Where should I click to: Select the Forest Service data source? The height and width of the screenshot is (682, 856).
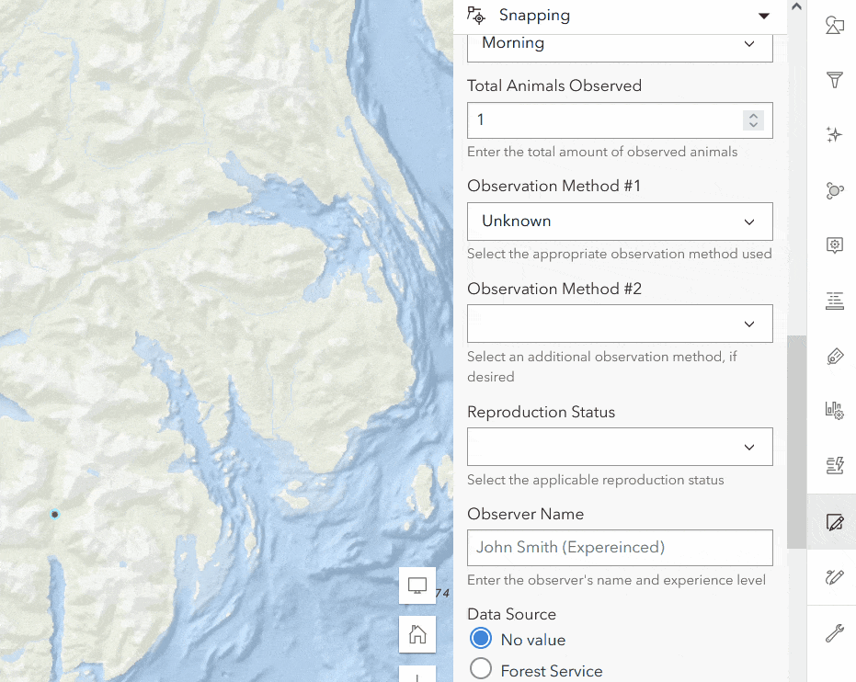481,670
